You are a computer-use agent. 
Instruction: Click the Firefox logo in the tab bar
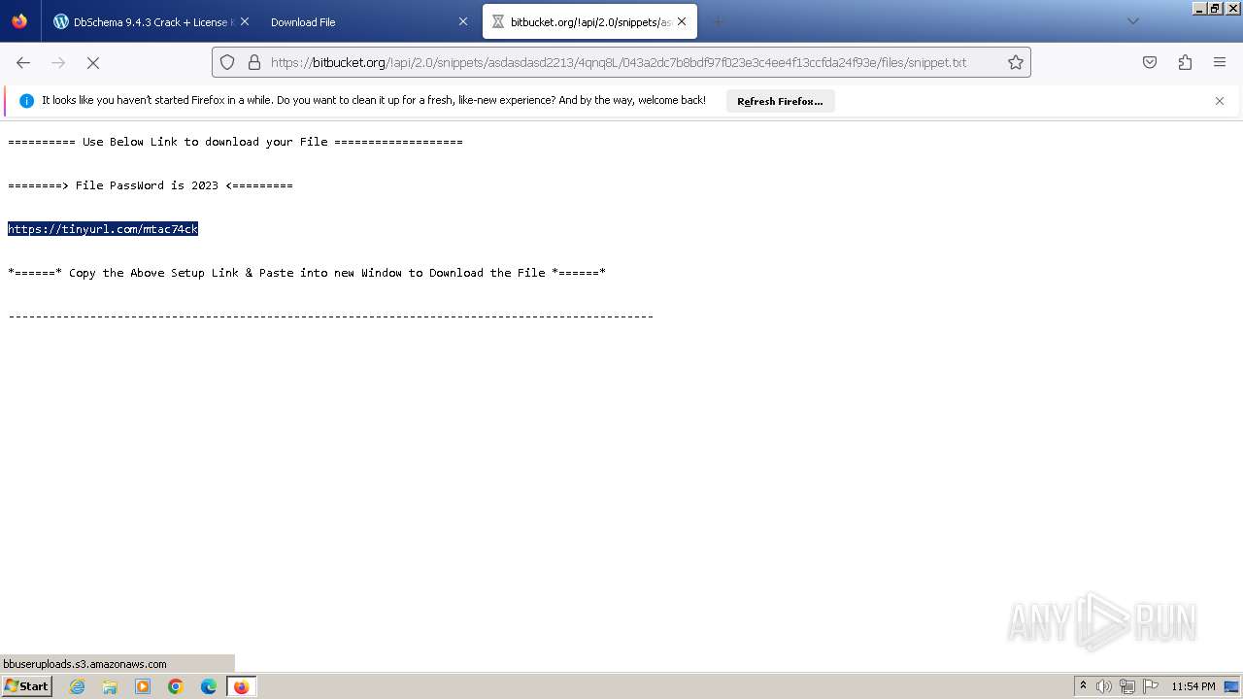point(19,21)
